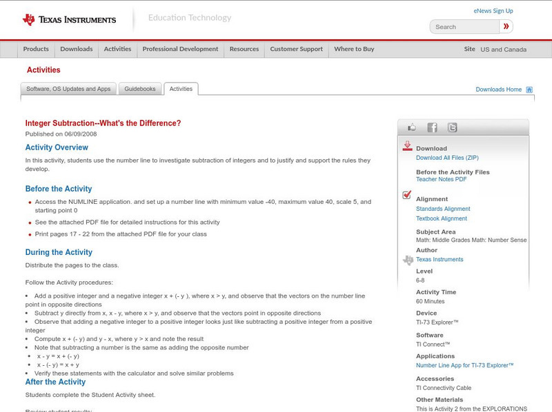The image size is (552, 412).
Task: Click the red Activities page heading
Action: click(43, 70)
